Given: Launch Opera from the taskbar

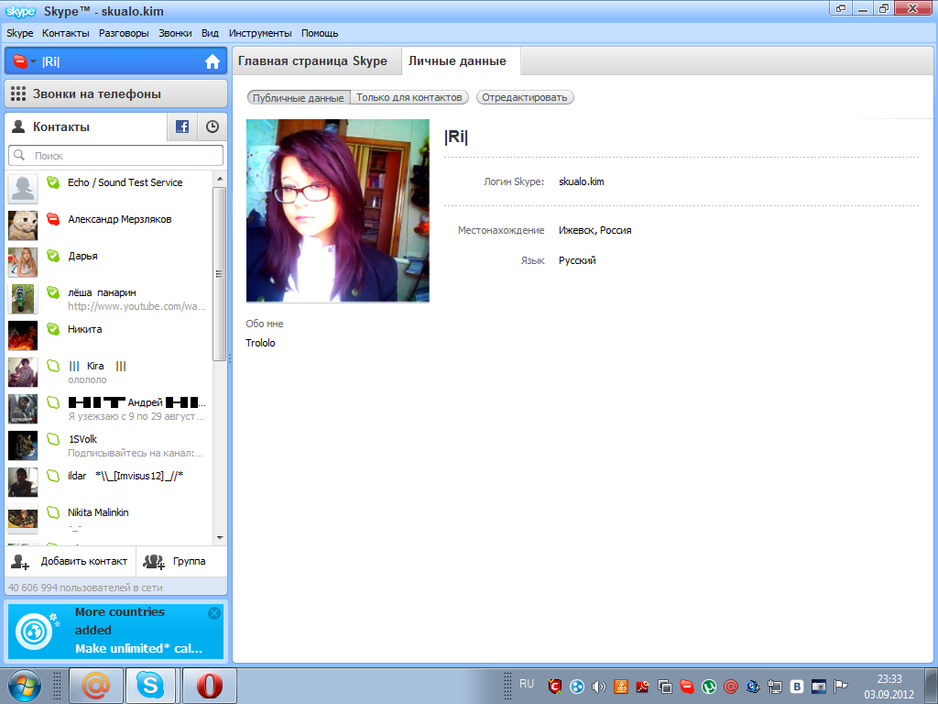Looking at the screenshot, I should click(210, 686).
